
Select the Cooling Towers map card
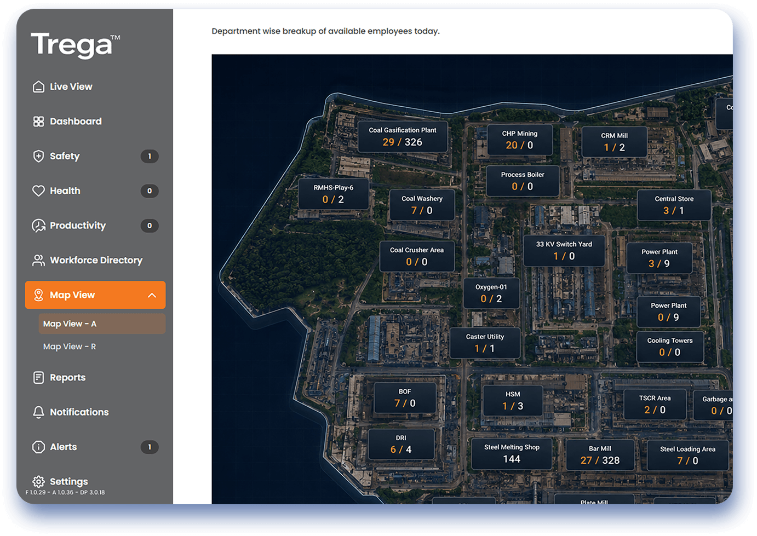pos(670,347)
